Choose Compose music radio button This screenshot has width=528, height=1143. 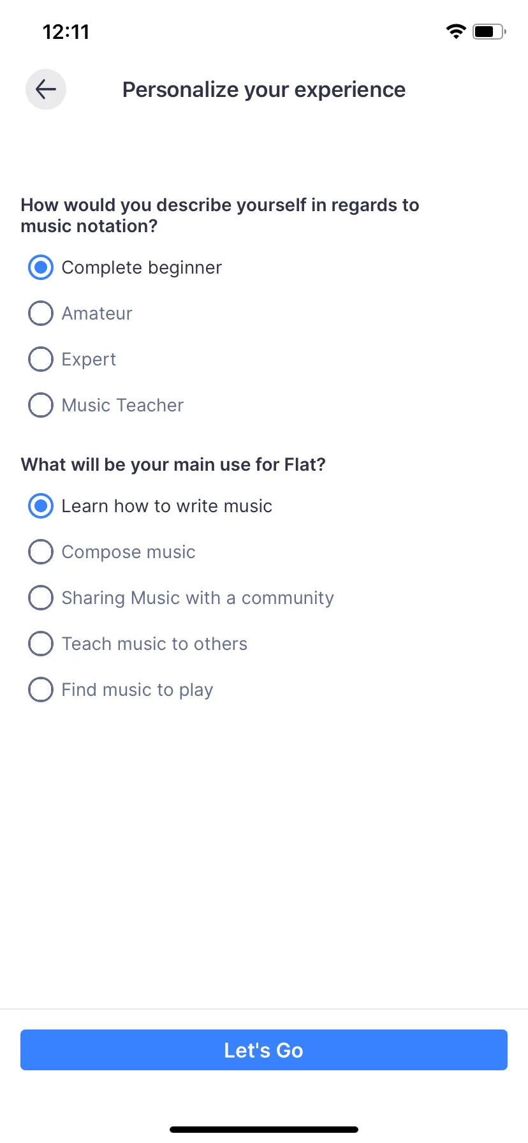pyautogui.click(x=41, y=552)
